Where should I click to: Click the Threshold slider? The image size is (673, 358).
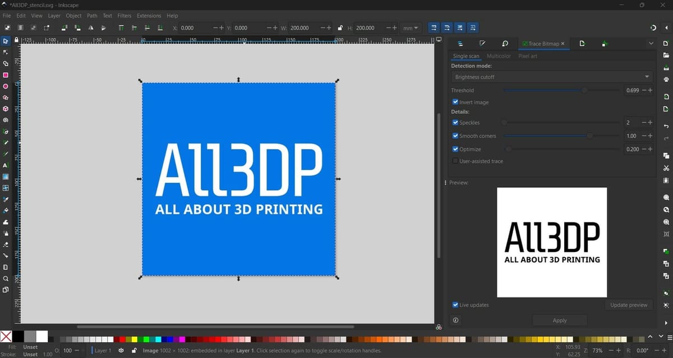561,90
